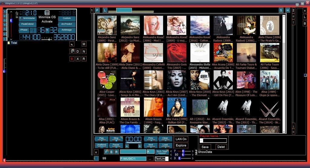Screen dimensions: 310x168
Task: Click the vertical volume slider handle
Action: pyautogui.click(x=11, y=20)
